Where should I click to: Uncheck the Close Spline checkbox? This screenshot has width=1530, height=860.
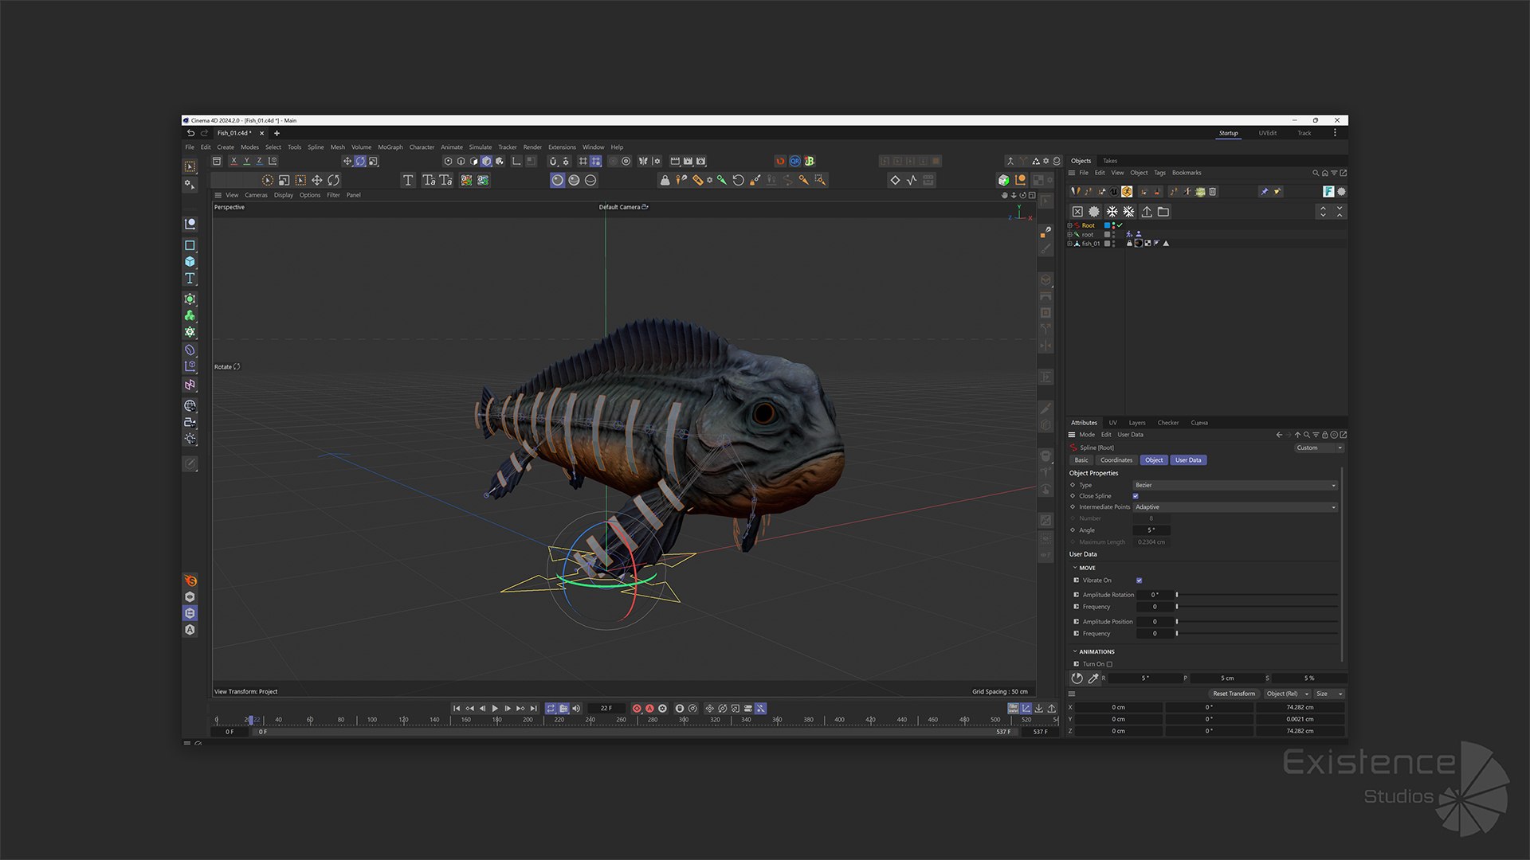(1136, 496)
